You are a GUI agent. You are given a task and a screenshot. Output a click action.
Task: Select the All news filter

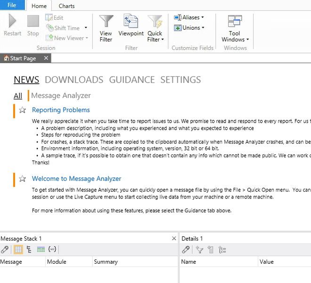18,96
